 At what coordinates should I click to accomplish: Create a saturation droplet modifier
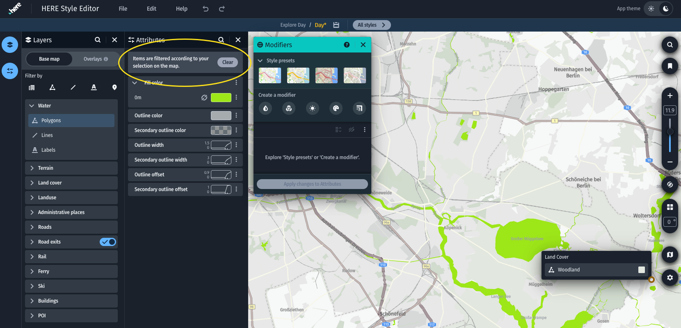tap(265, 108)
